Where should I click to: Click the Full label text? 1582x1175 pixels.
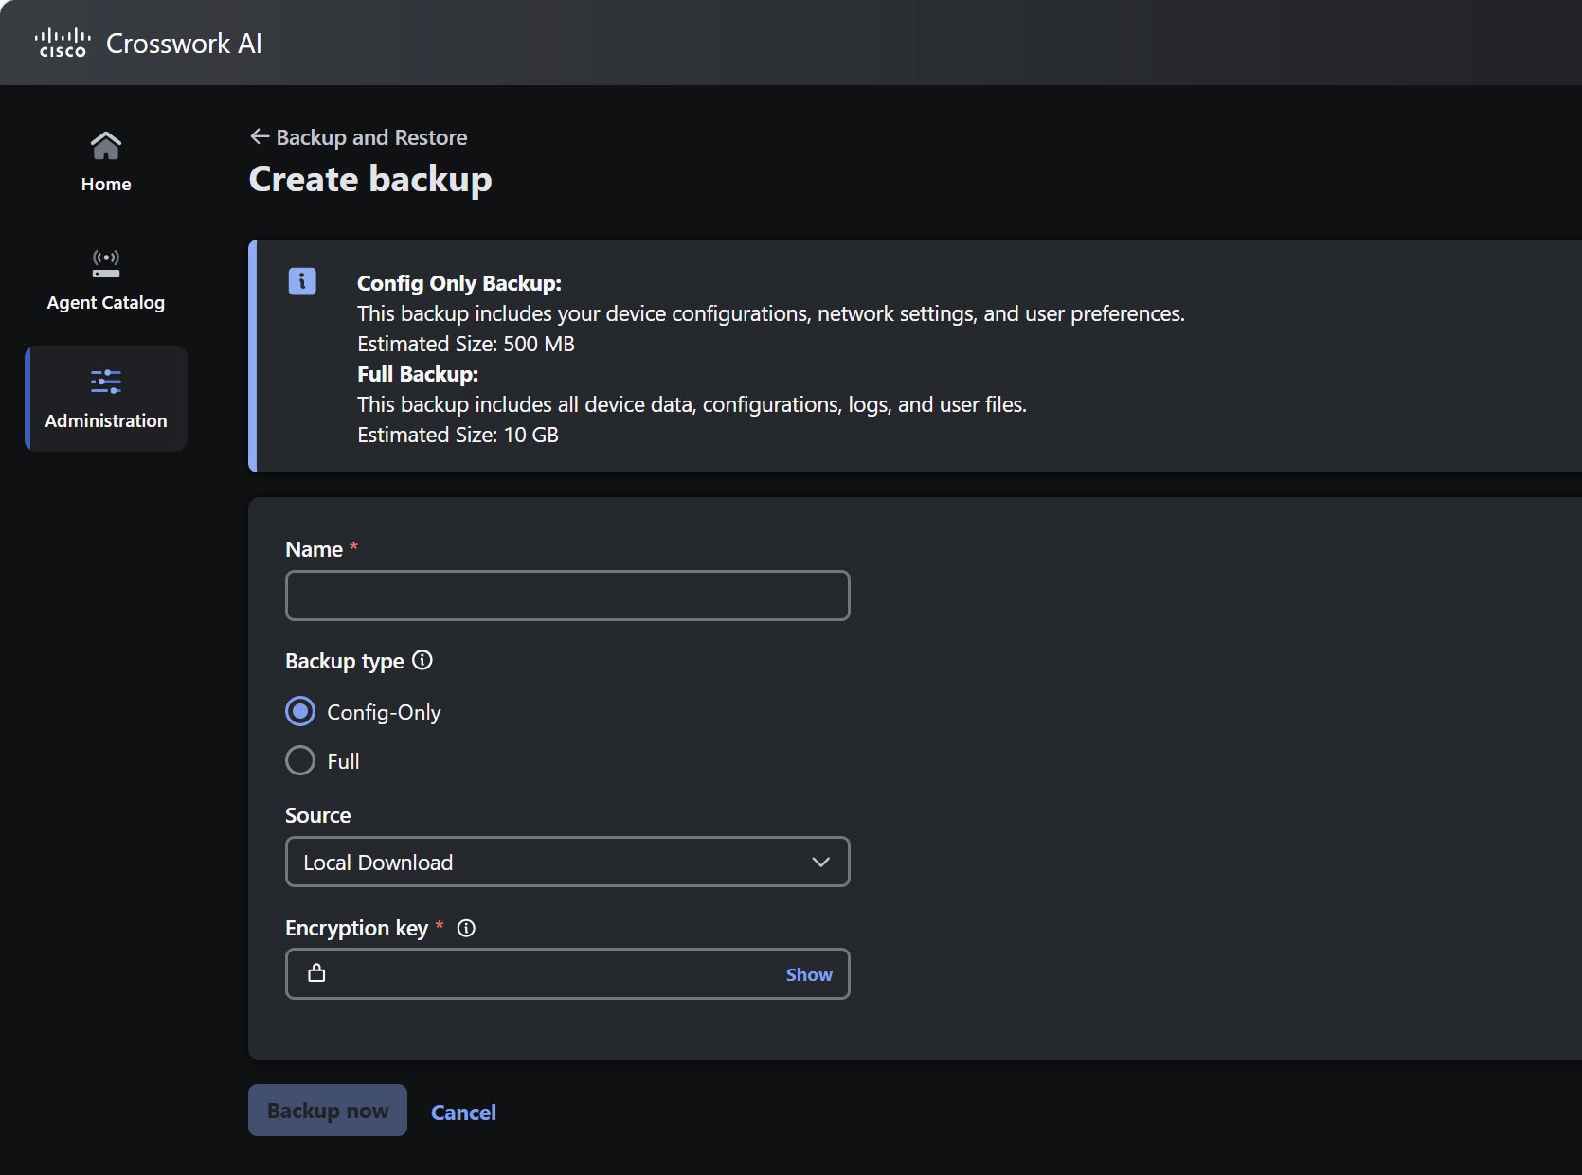(343, 761)
